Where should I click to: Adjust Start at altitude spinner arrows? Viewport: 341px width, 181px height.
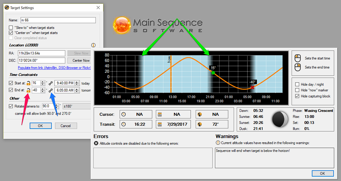(43, 83)
